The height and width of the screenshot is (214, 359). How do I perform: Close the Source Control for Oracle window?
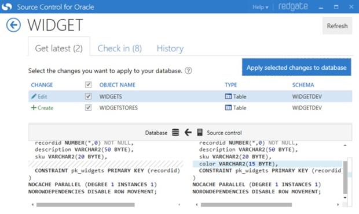point(351,7)
